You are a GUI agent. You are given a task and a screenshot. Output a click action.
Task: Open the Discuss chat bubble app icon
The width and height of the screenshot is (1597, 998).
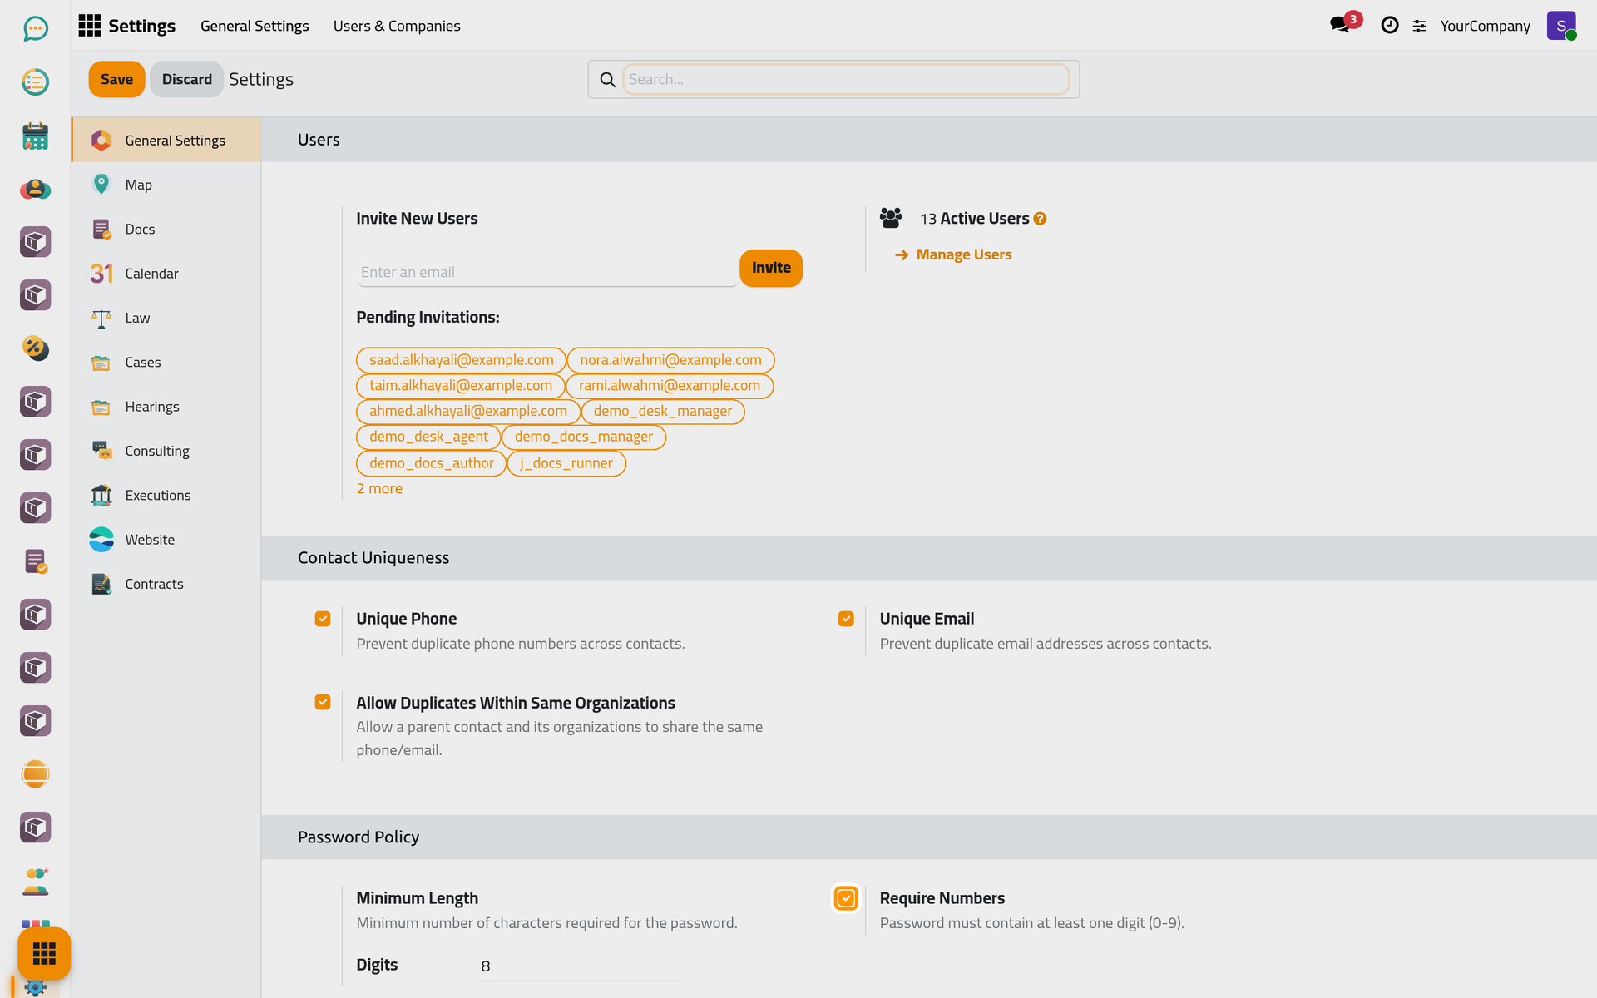coord(35,29)
